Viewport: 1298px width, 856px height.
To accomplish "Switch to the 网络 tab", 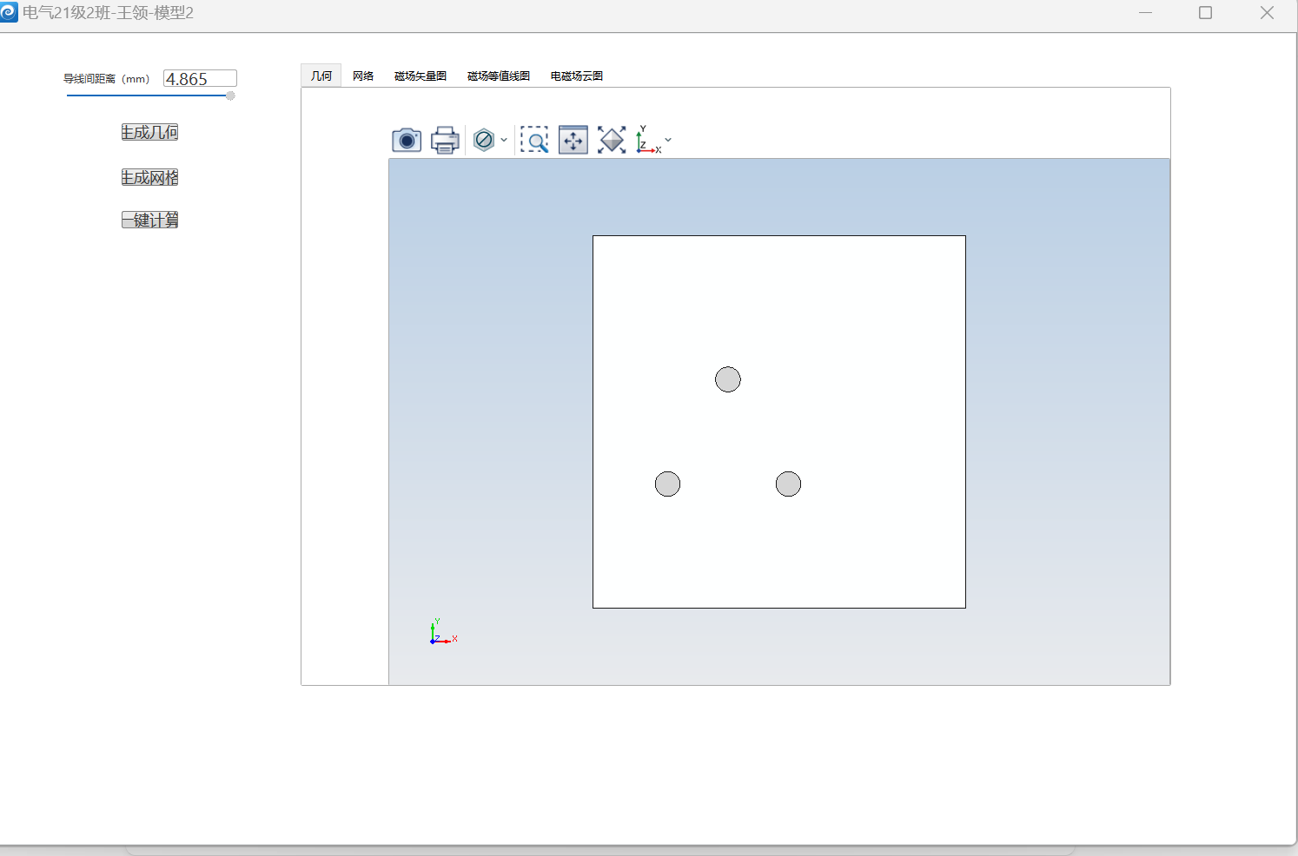I will point(363,76).
